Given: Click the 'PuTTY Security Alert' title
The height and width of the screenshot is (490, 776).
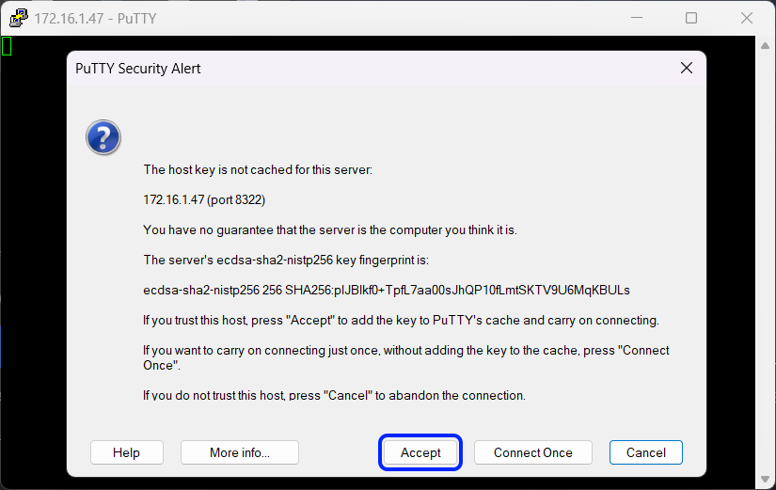Looking at the screenshot, I should [138, 69].
